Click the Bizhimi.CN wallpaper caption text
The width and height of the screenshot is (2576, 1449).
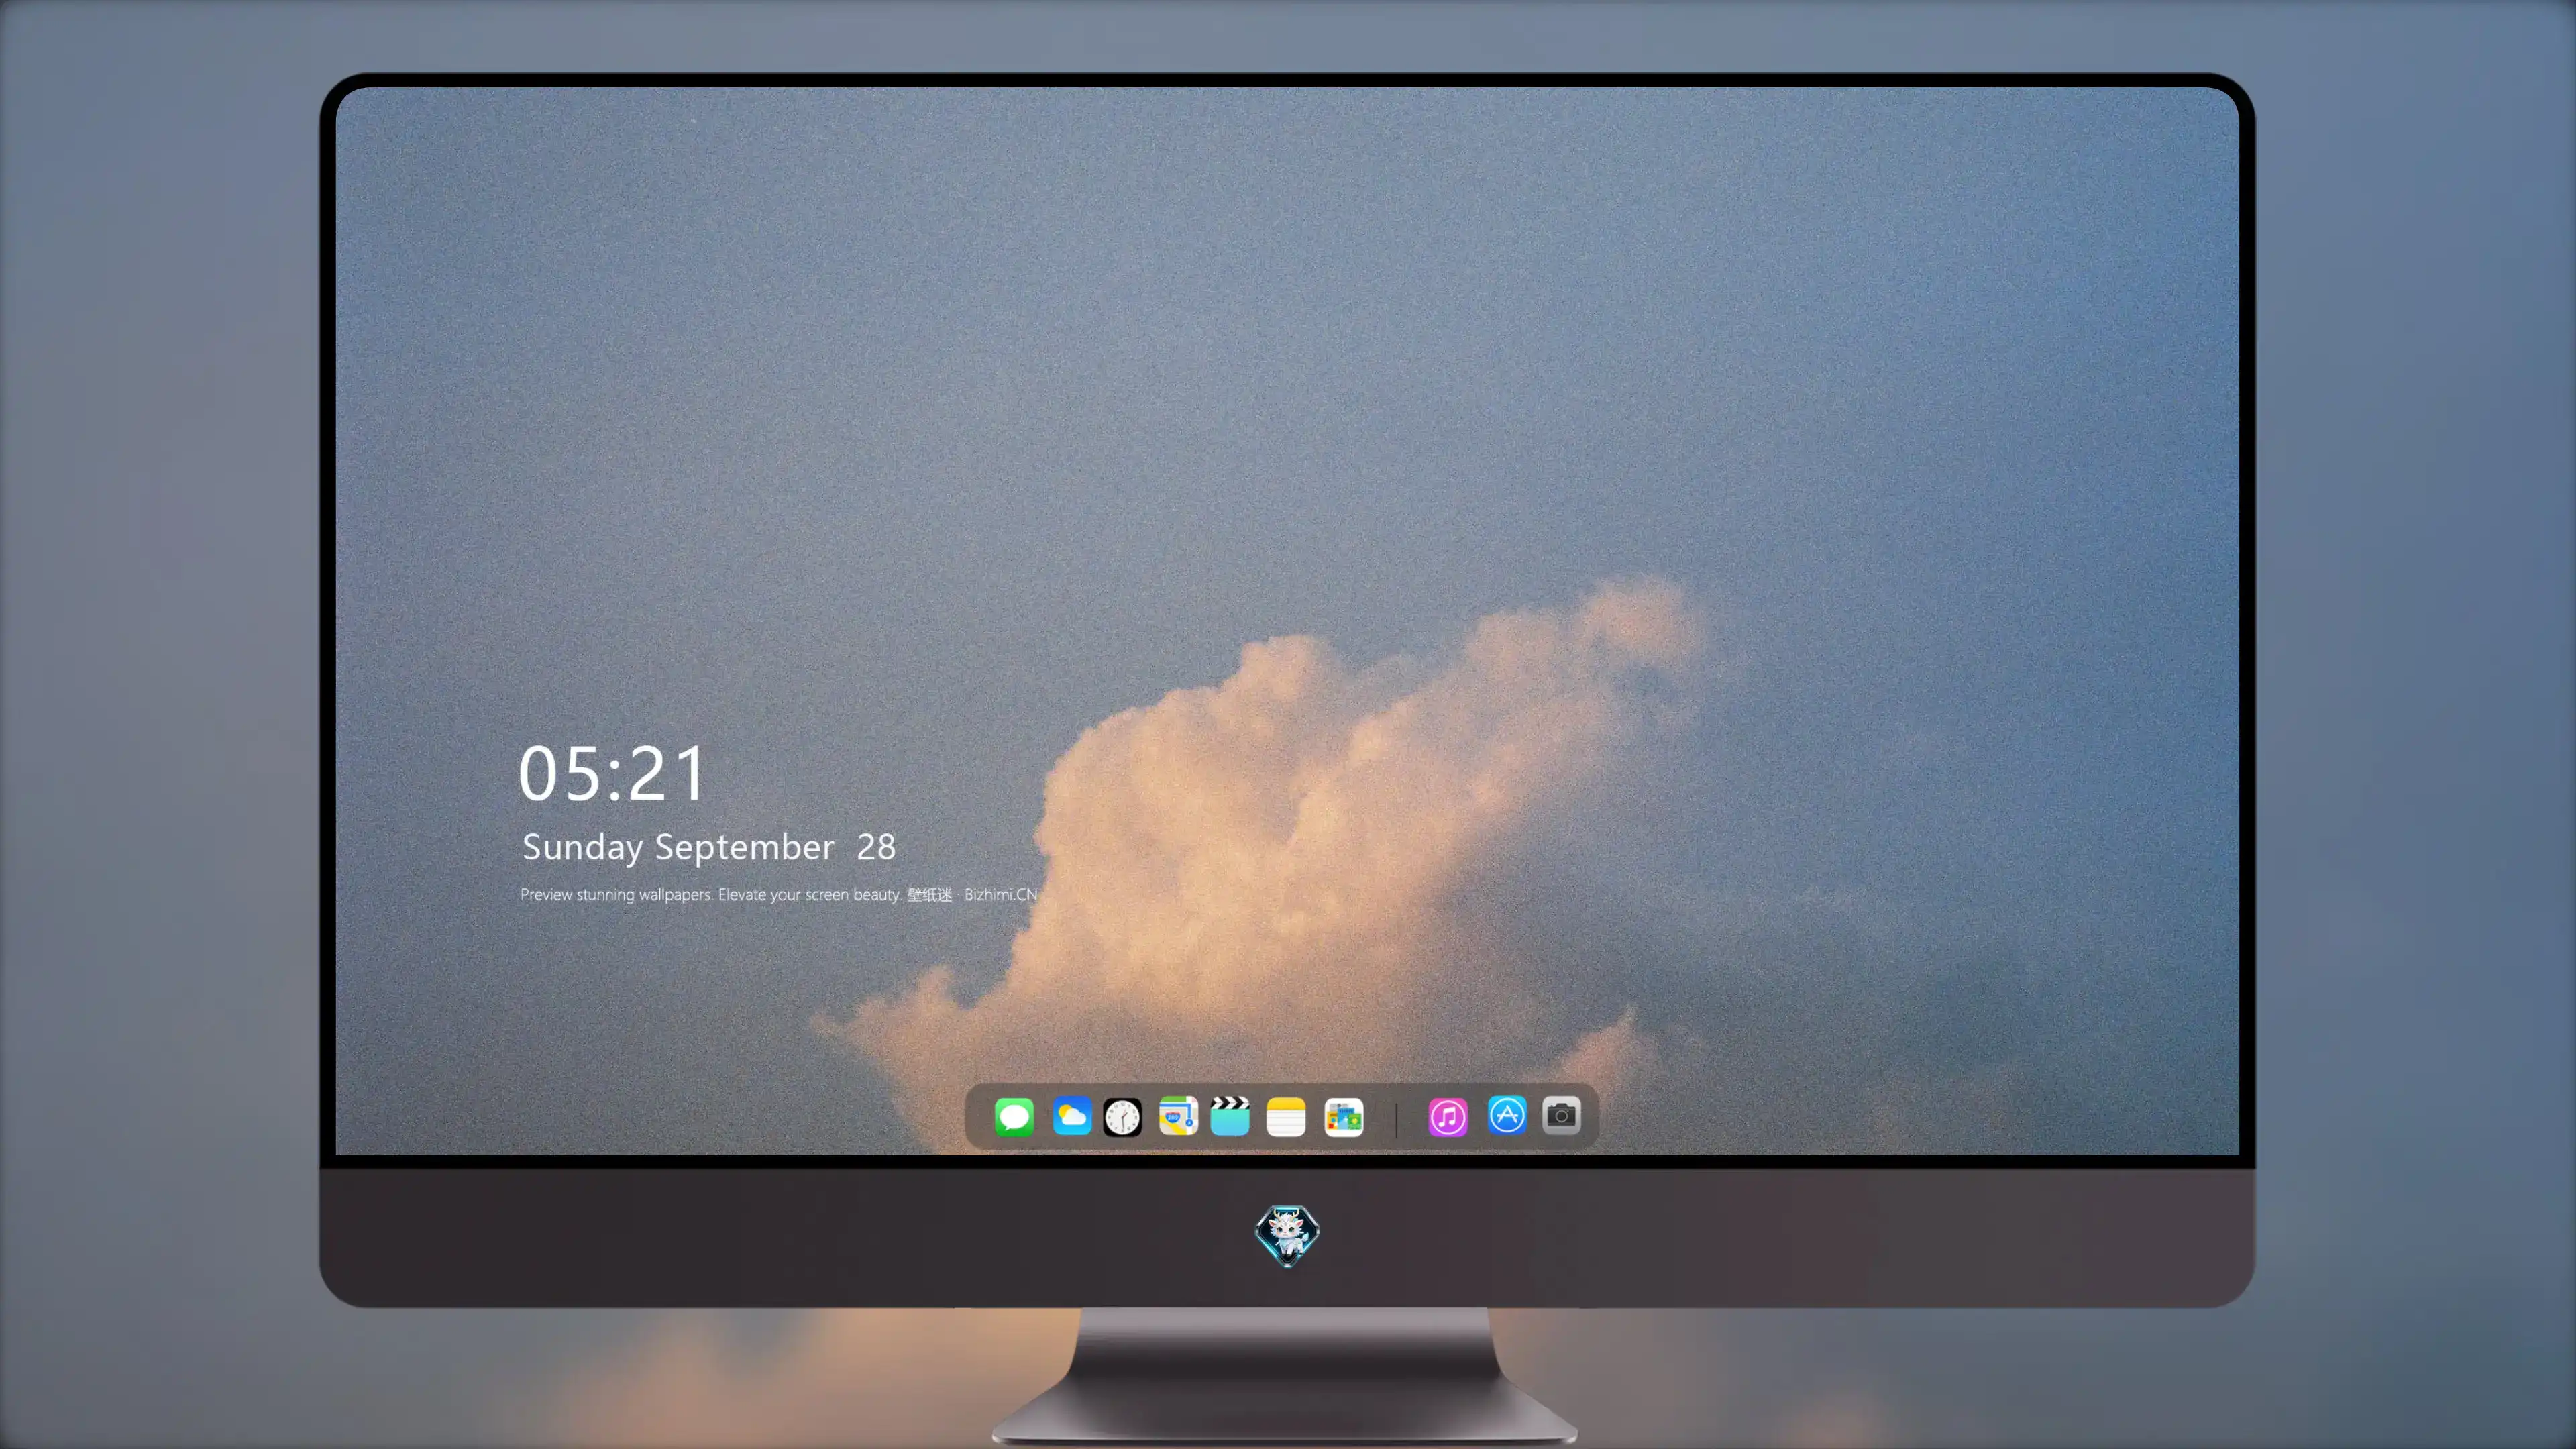tap(779, 894)
